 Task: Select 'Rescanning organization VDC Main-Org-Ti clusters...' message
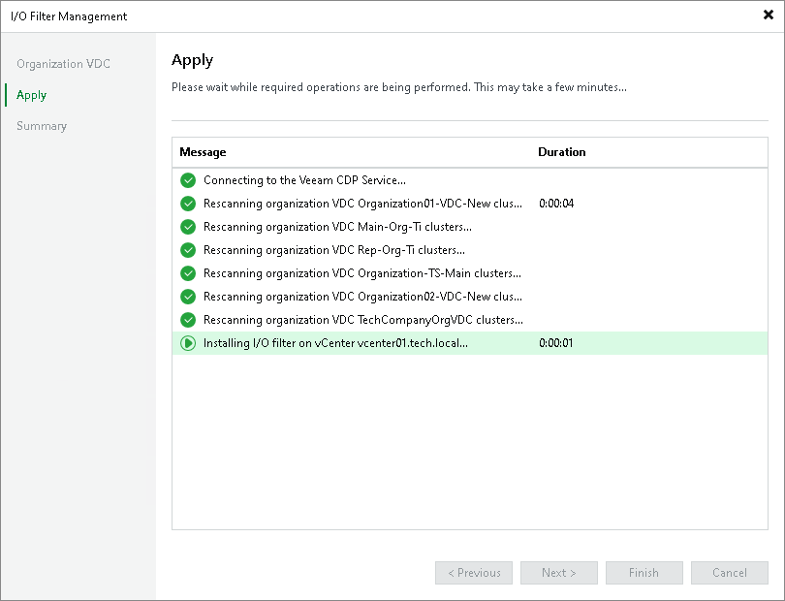click(x=337, y=227)
